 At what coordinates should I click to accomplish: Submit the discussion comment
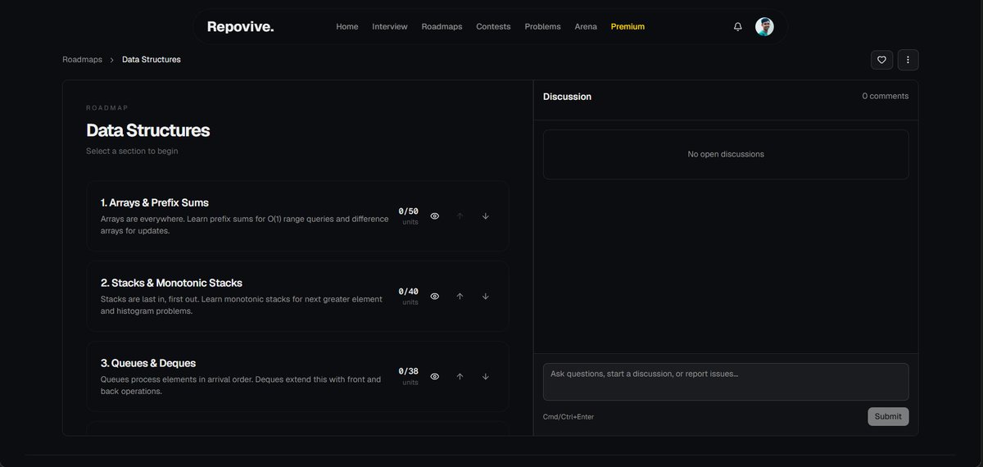tap(888, 416)
